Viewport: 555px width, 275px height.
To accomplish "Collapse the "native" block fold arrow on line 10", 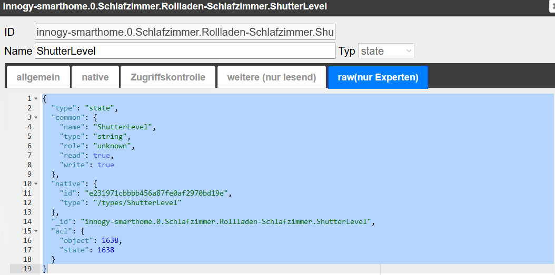I will 36,184.
